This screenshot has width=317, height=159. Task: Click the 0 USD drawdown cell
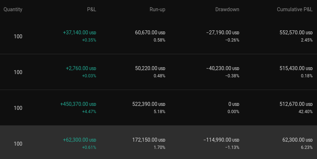pyautogui.click(x=234, y=104)
